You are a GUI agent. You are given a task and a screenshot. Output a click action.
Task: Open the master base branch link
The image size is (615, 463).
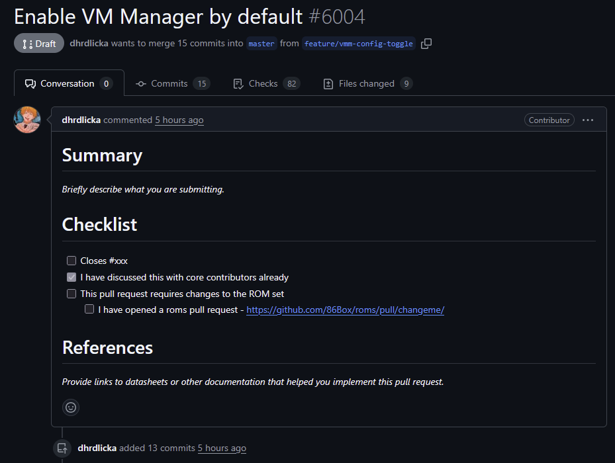coord(261,44)
